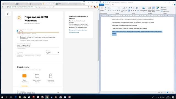The height and width of the screenshot is (99, 176).
Task: Open the currency dropdown showing Рубли
Action: pos(53,53)
